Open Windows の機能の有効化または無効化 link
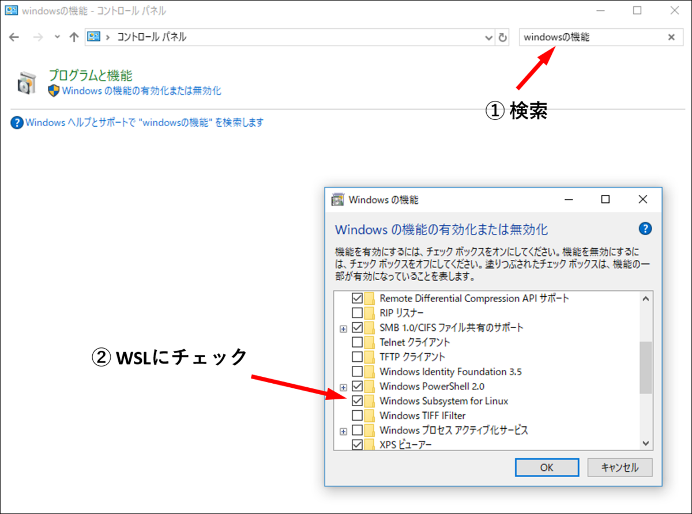This screenshot has width=692, height=514. tap(141, 90)
